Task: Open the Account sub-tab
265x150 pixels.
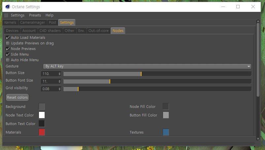Action: (x=29, y=31)
